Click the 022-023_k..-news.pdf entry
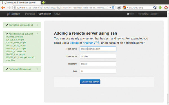Screen dimensions: 169x105 16,51
